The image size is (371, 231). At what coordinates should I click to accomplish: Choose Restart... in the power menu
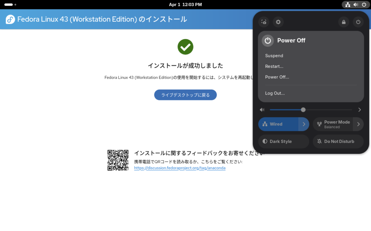click(x=274, y=66)
